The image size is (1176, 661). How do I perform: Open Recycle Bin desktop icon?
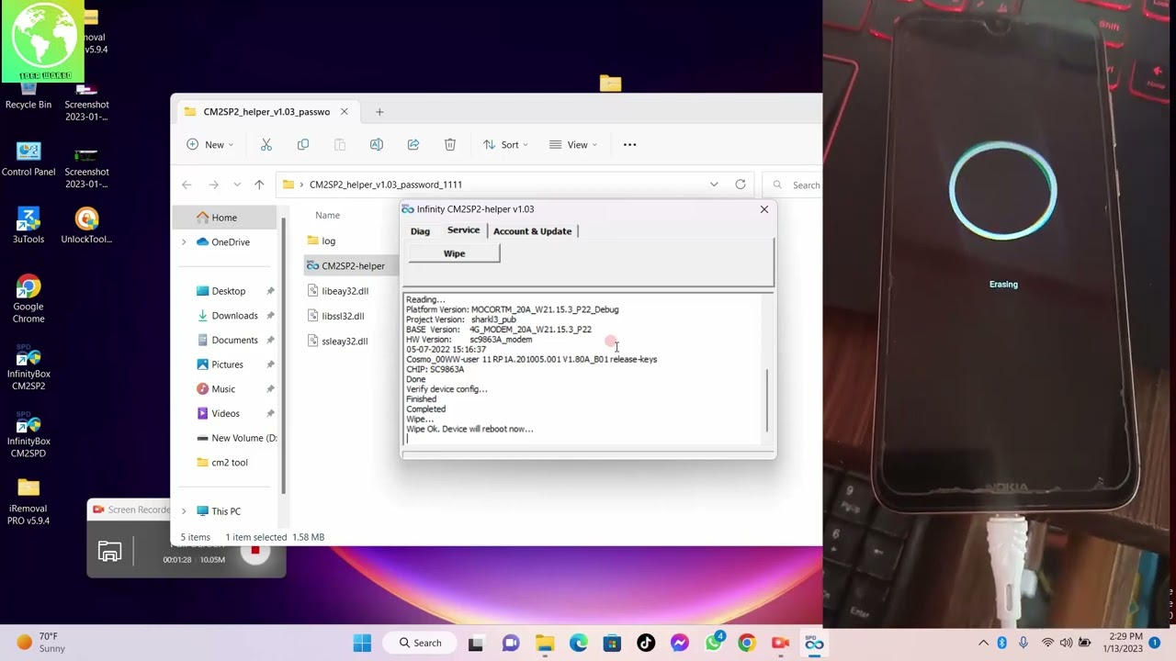[x=28, y=95]
